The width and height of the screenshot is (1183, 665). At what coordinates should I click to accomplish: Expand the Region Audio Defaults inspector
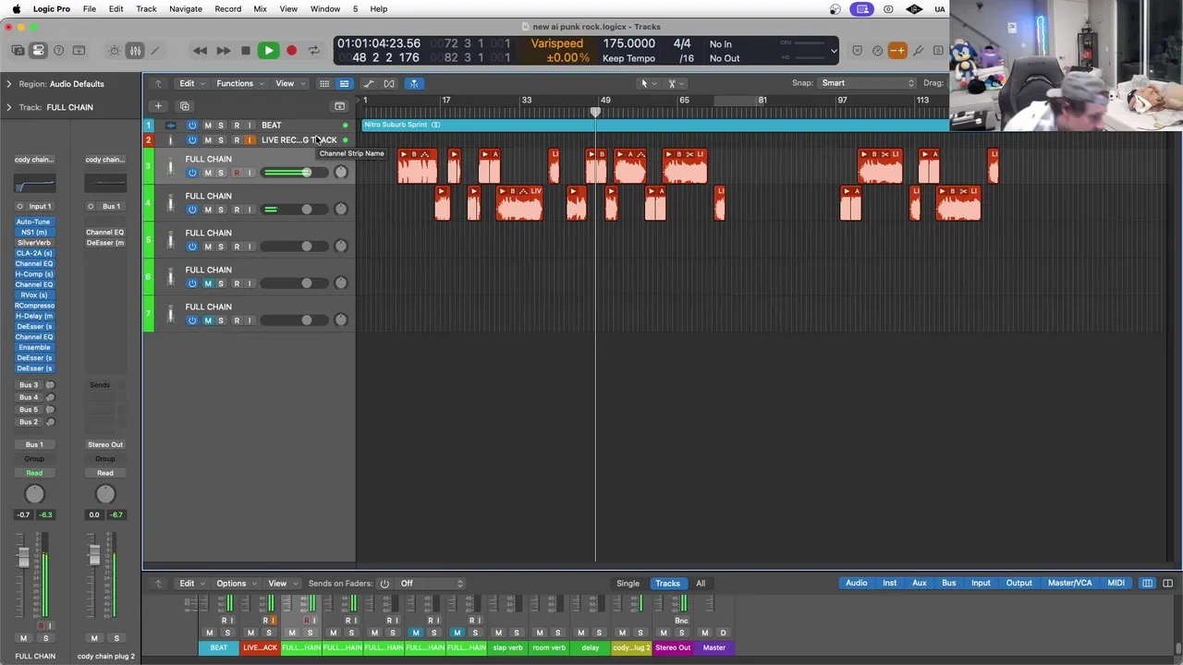click(9, 84)
